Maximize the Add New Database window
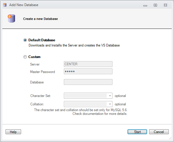The width and height of the screenshot is (174, 142). 155,5
